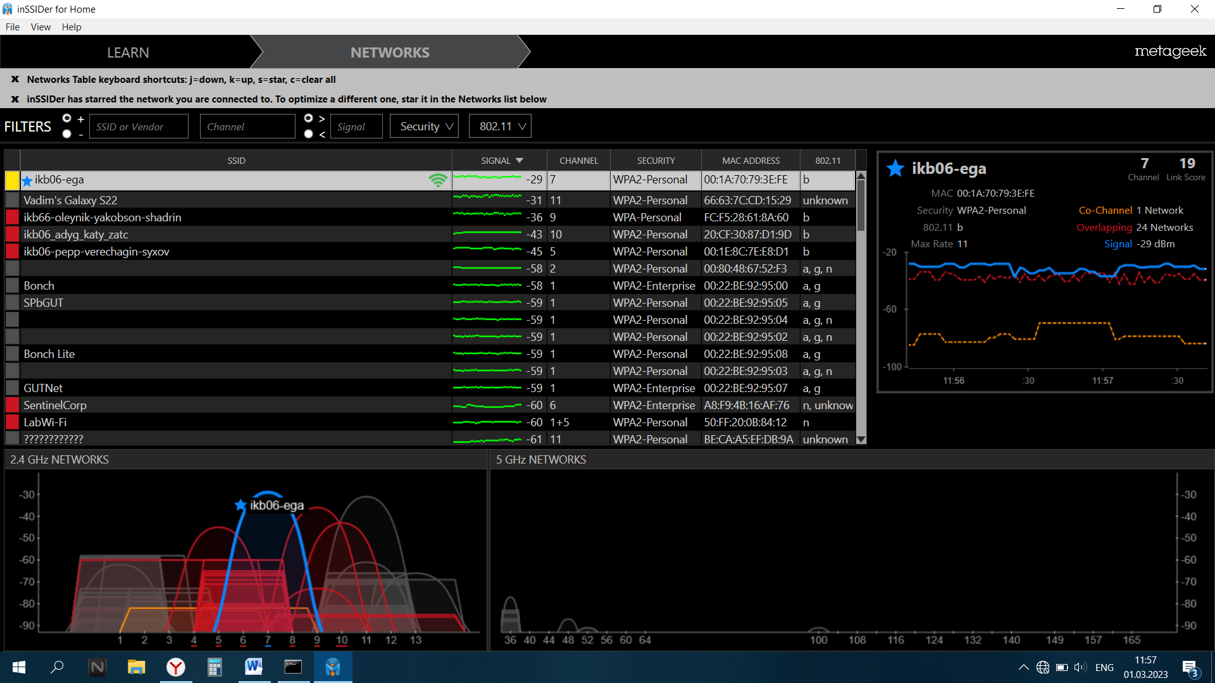Switch to the LEARN tab

tap(128, 52)
